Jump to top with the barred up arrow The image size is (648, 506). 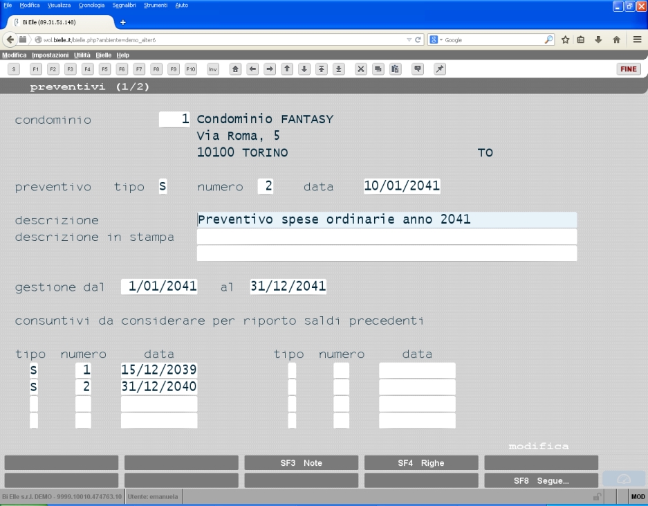[321, 69]
